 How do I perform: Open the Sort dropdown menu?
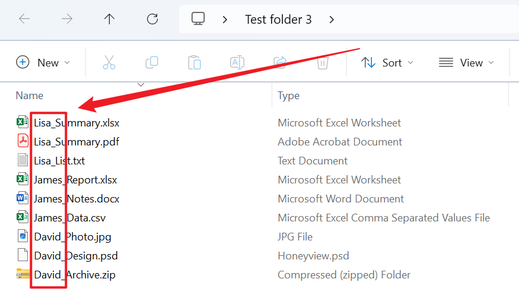[387, 62]
